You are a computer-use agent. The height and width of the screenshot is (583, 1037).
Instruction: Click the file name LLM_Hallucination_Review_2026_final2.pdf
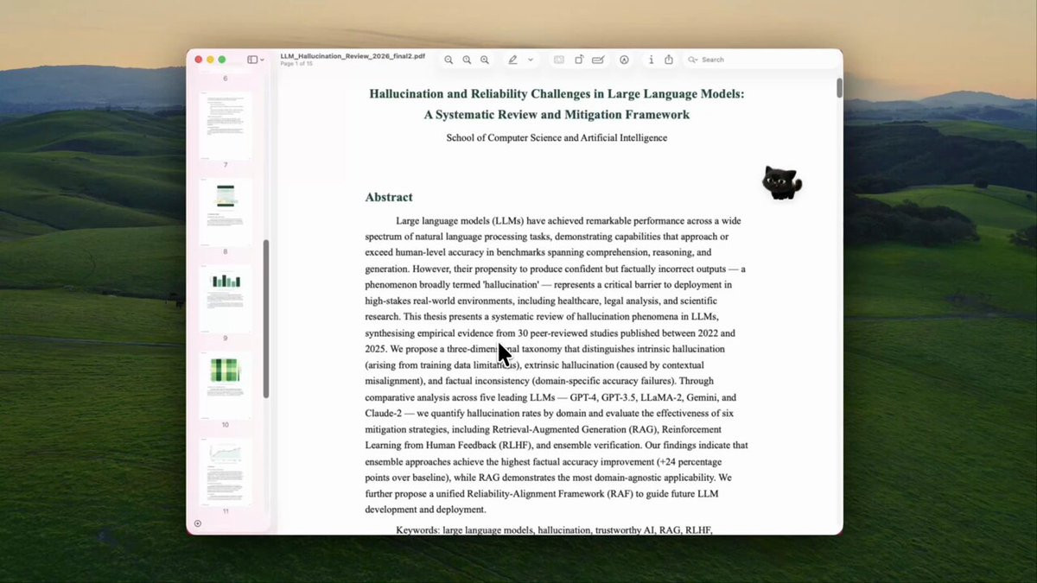[353, 55]
